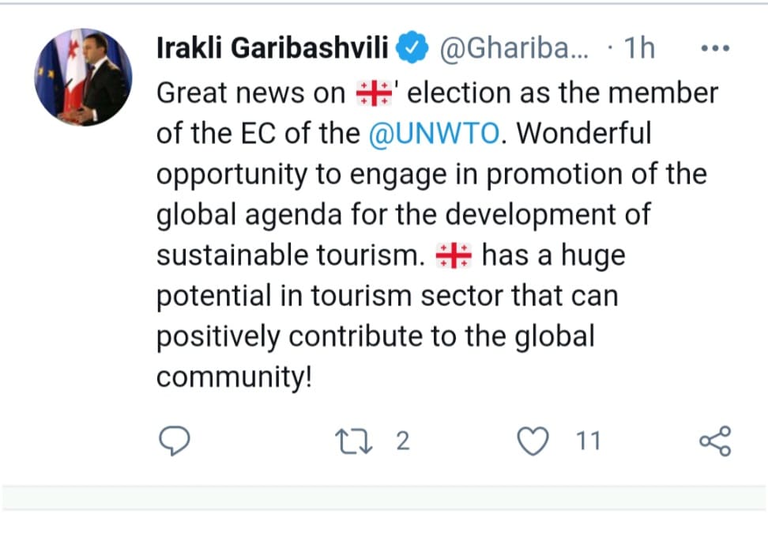Click the grey divider bar below the tweet

coord(384,497)
